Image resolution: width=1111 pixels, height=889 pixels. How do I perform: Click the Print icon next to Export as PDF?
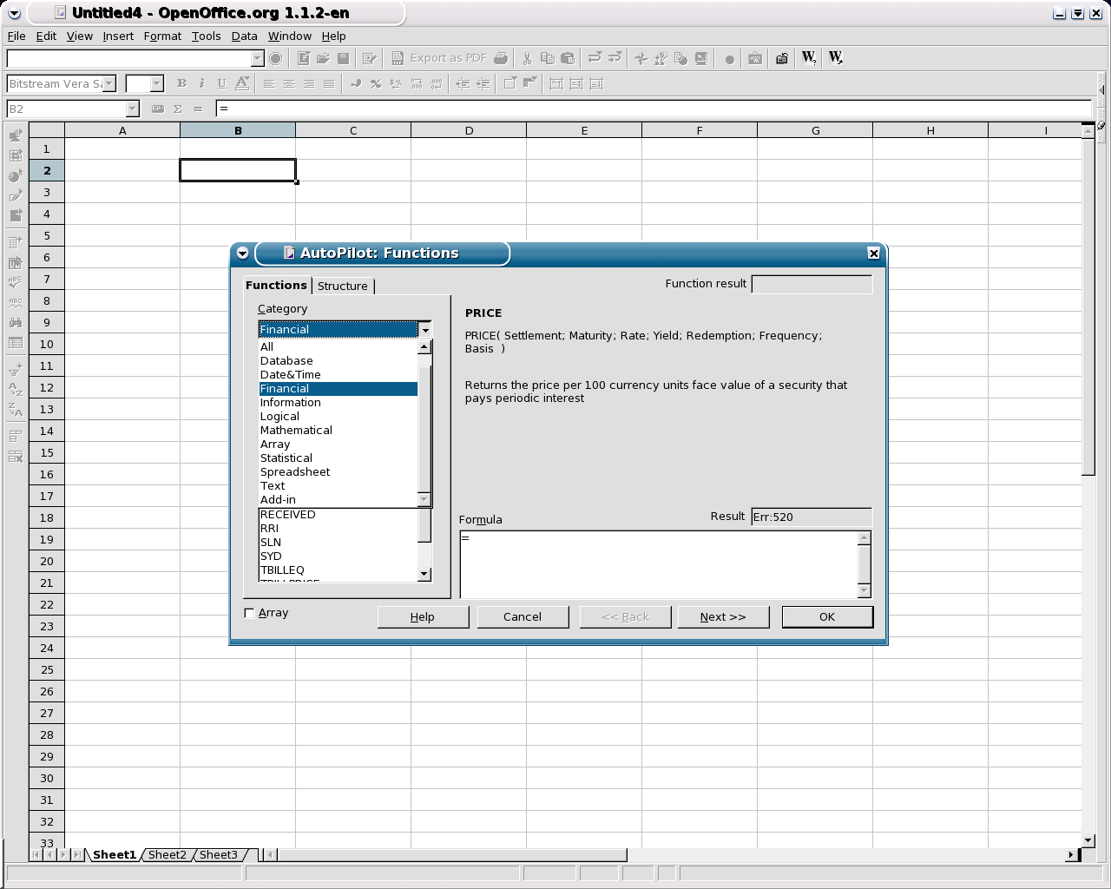click(501, 58)
